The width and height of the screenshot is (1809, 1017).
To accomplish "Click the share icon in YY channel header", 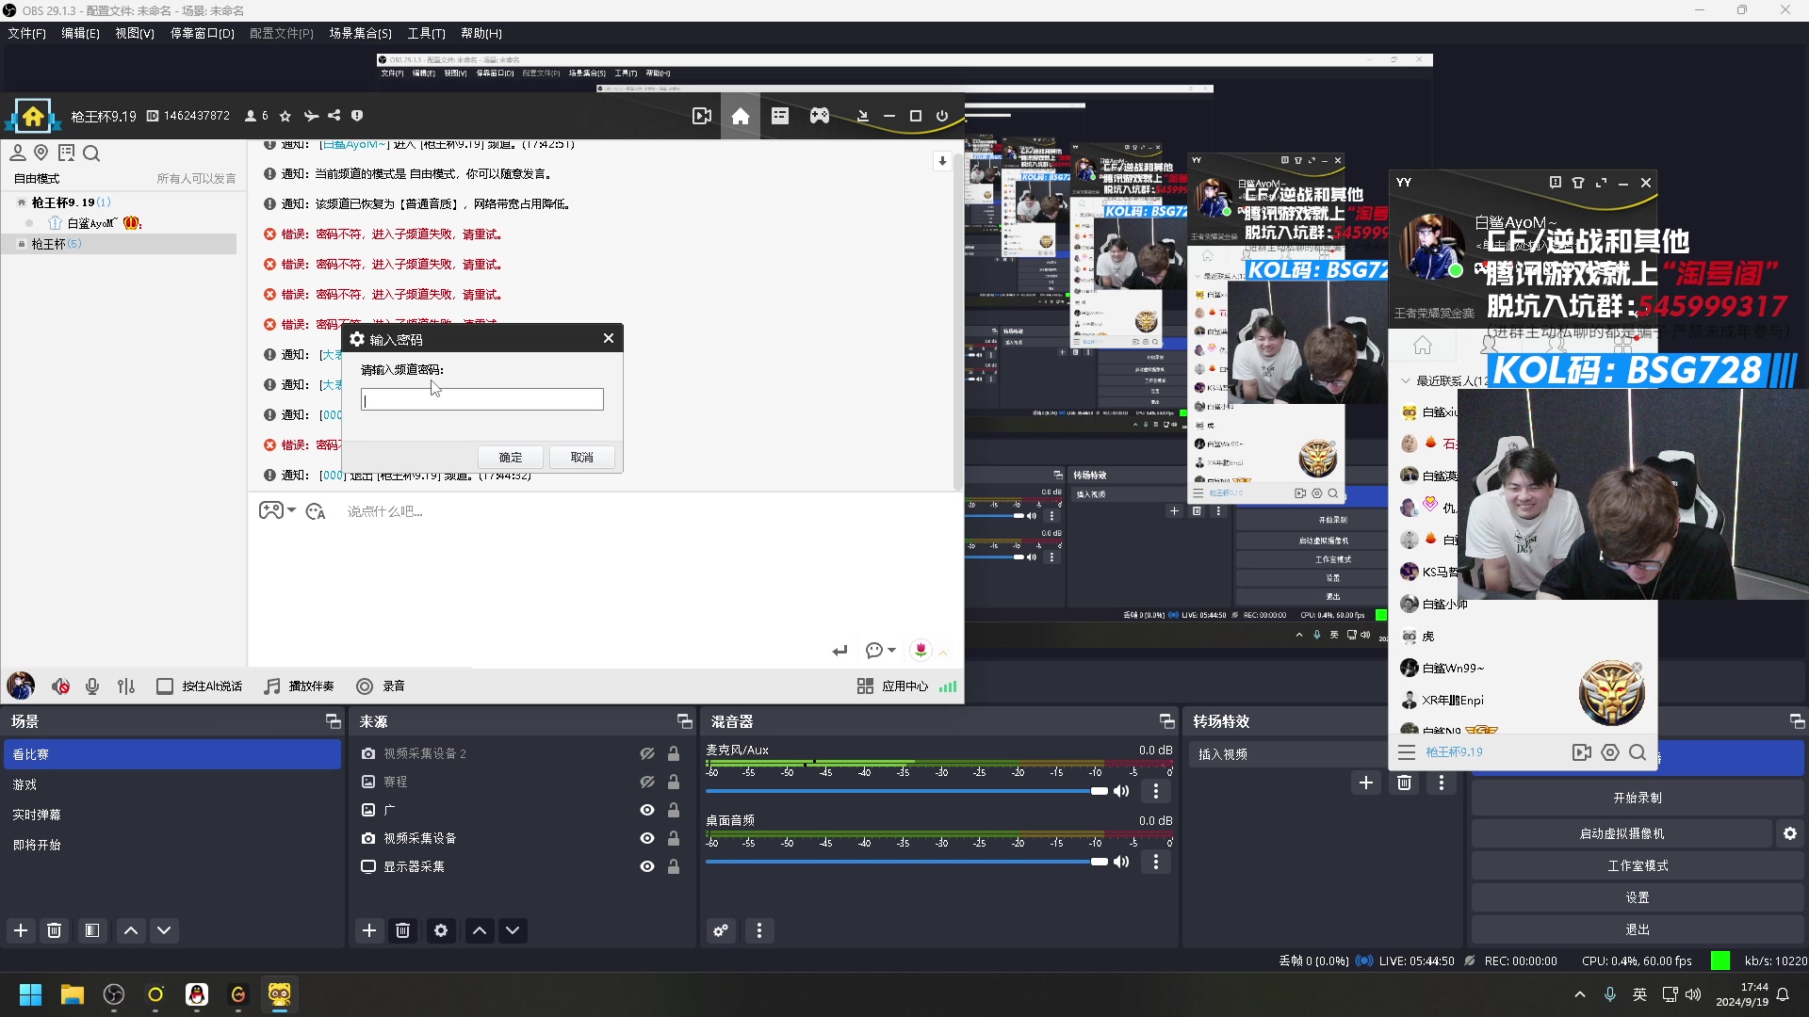I will click(334, 116).
